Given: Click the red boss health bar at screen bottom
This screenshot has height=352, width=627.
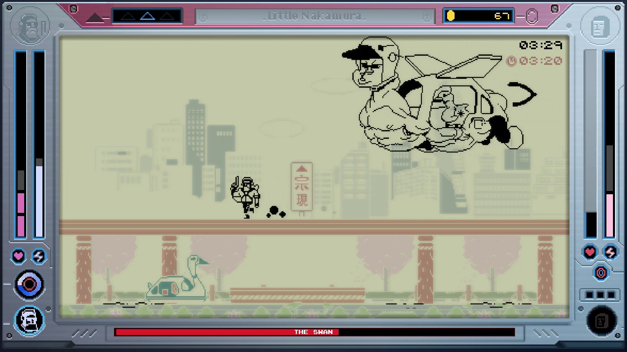Looking at the screenshot, I should pos(229,332).
